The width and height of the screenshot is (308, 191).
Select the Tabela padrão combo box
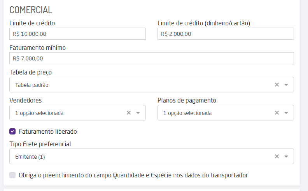coord(140,85)
